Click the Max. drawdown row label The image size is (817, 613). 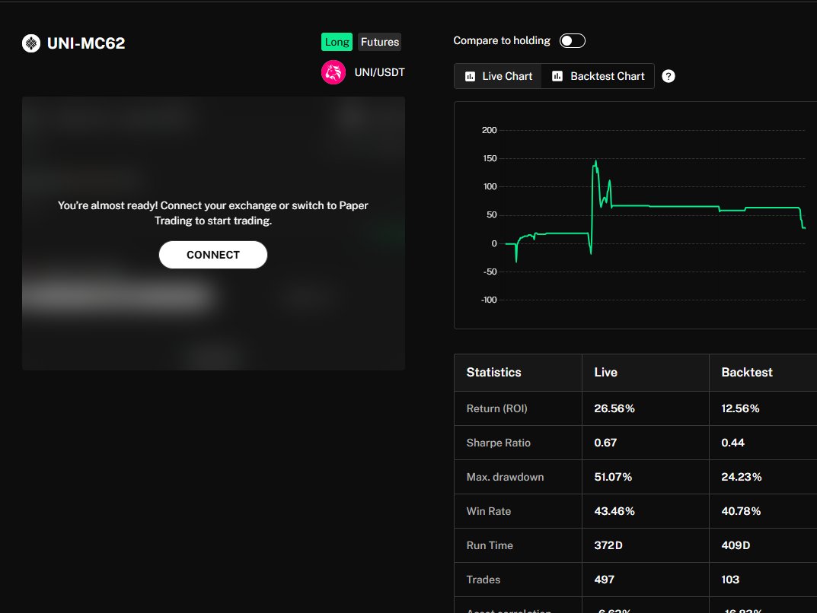click(x=506, y=477)
